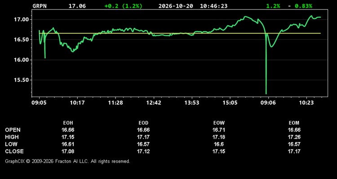The width and height of the screenshot is (337, 179).
Task: Select EOD close value 17.12
Action: coord(143,151)
